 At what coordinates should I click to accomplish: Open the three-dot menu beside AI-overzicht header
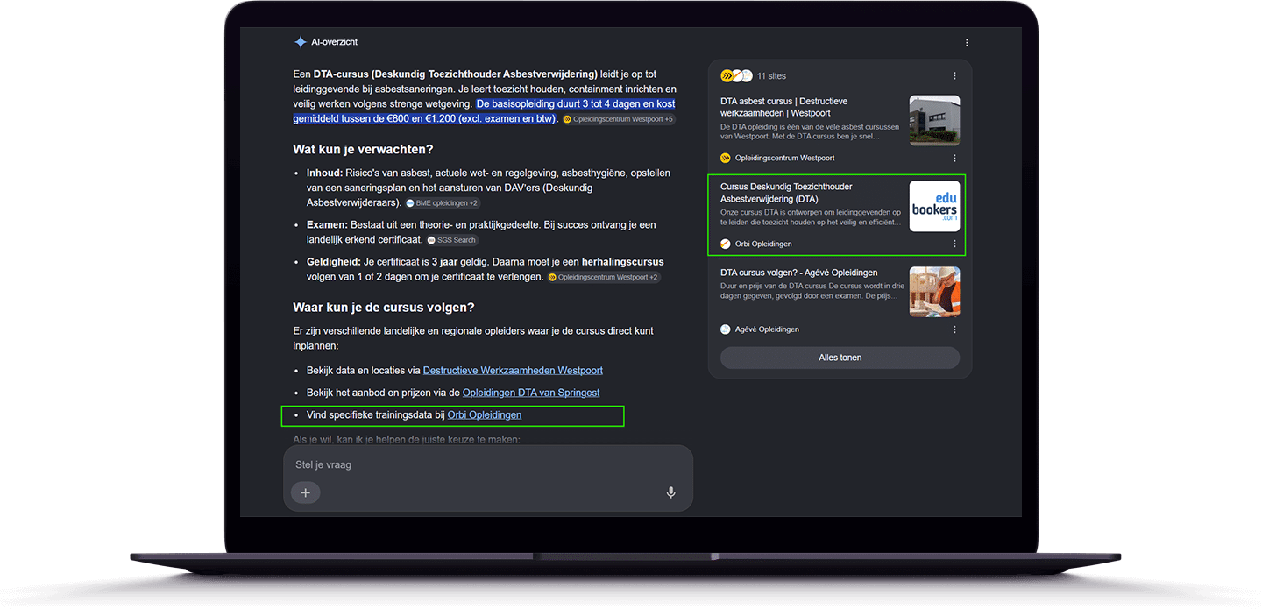pos(967,42)
